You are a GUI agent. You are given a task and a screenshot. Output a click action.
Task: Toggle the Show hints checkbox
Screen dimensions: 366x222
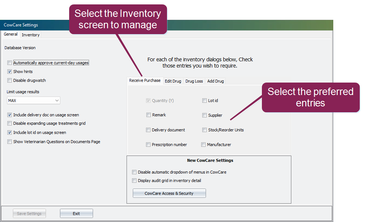click(x=10, y=72)
